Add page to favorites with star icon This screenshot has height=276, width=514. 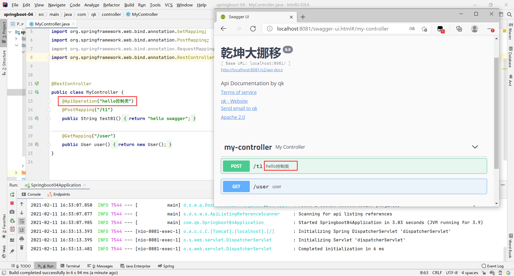click(424, 29)
